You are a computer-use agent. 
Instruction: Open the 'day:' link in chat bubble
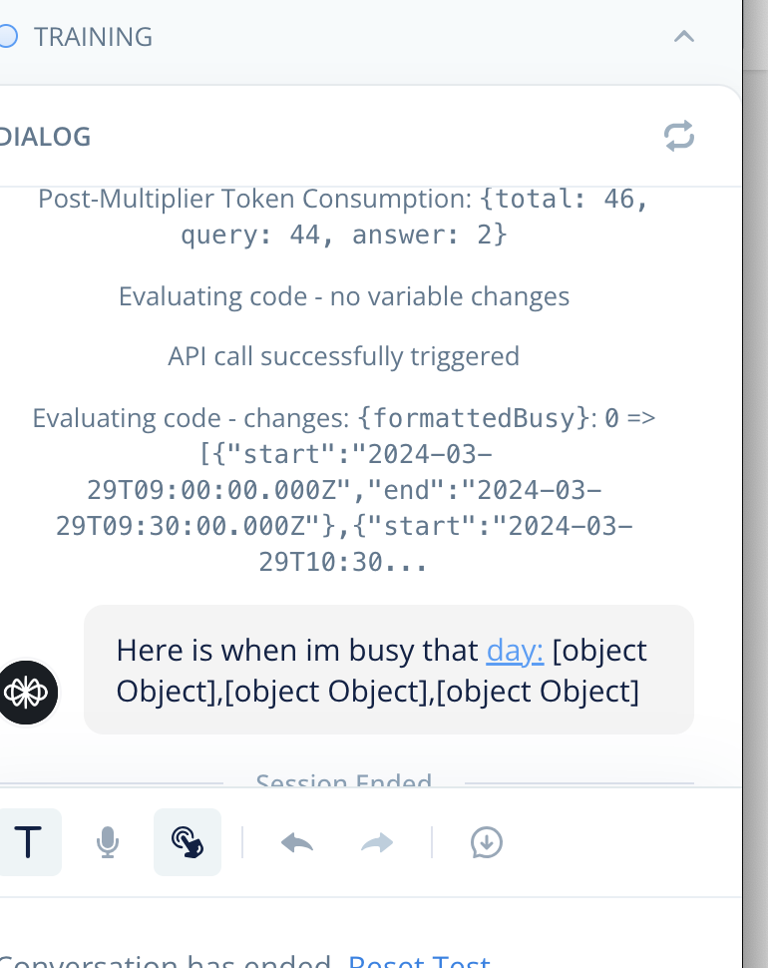[x=515, y=650]
